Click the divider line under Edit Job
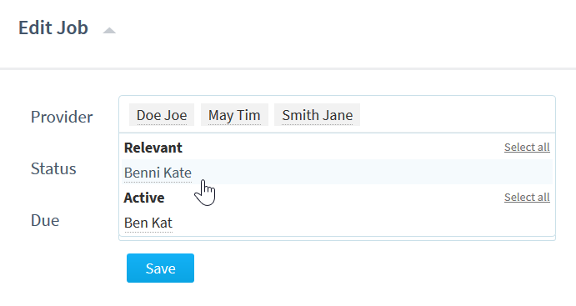576x306 pixels. 288,68
